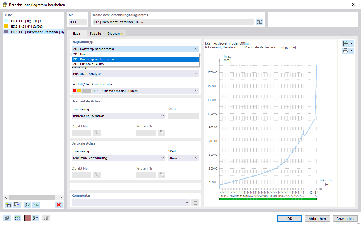The height and width of the screenshot is (225, 361).
Task: Click the printer icon beside the chart
Action: point(345,51)
